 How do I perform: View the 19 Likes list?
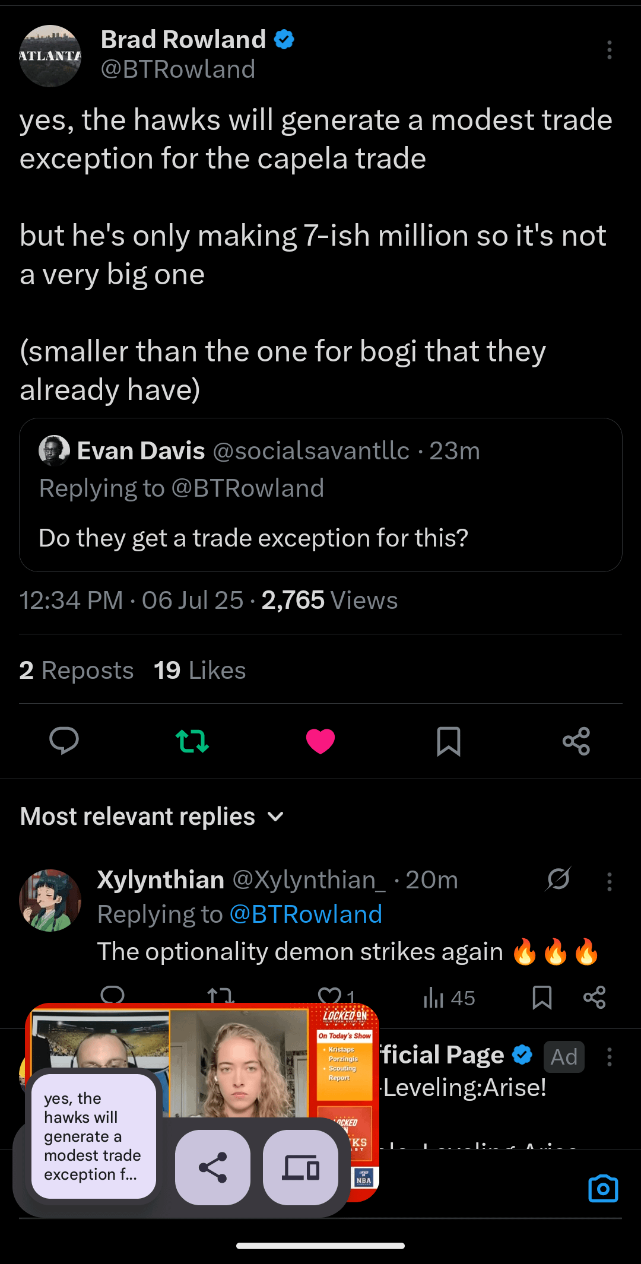(x=199, y=671)
